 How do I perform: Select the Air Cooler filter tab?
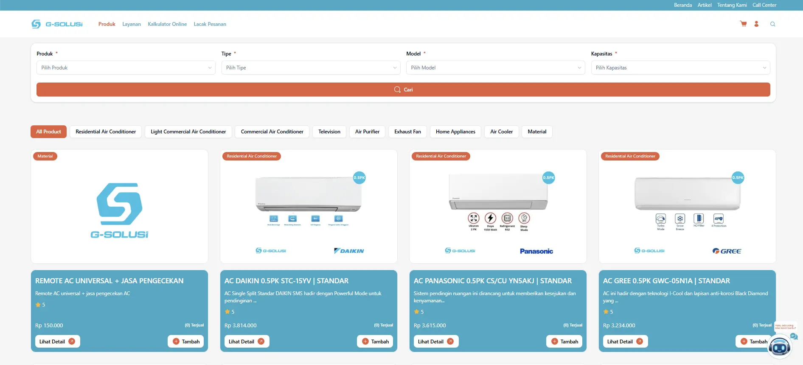click(x=502, y=132)
